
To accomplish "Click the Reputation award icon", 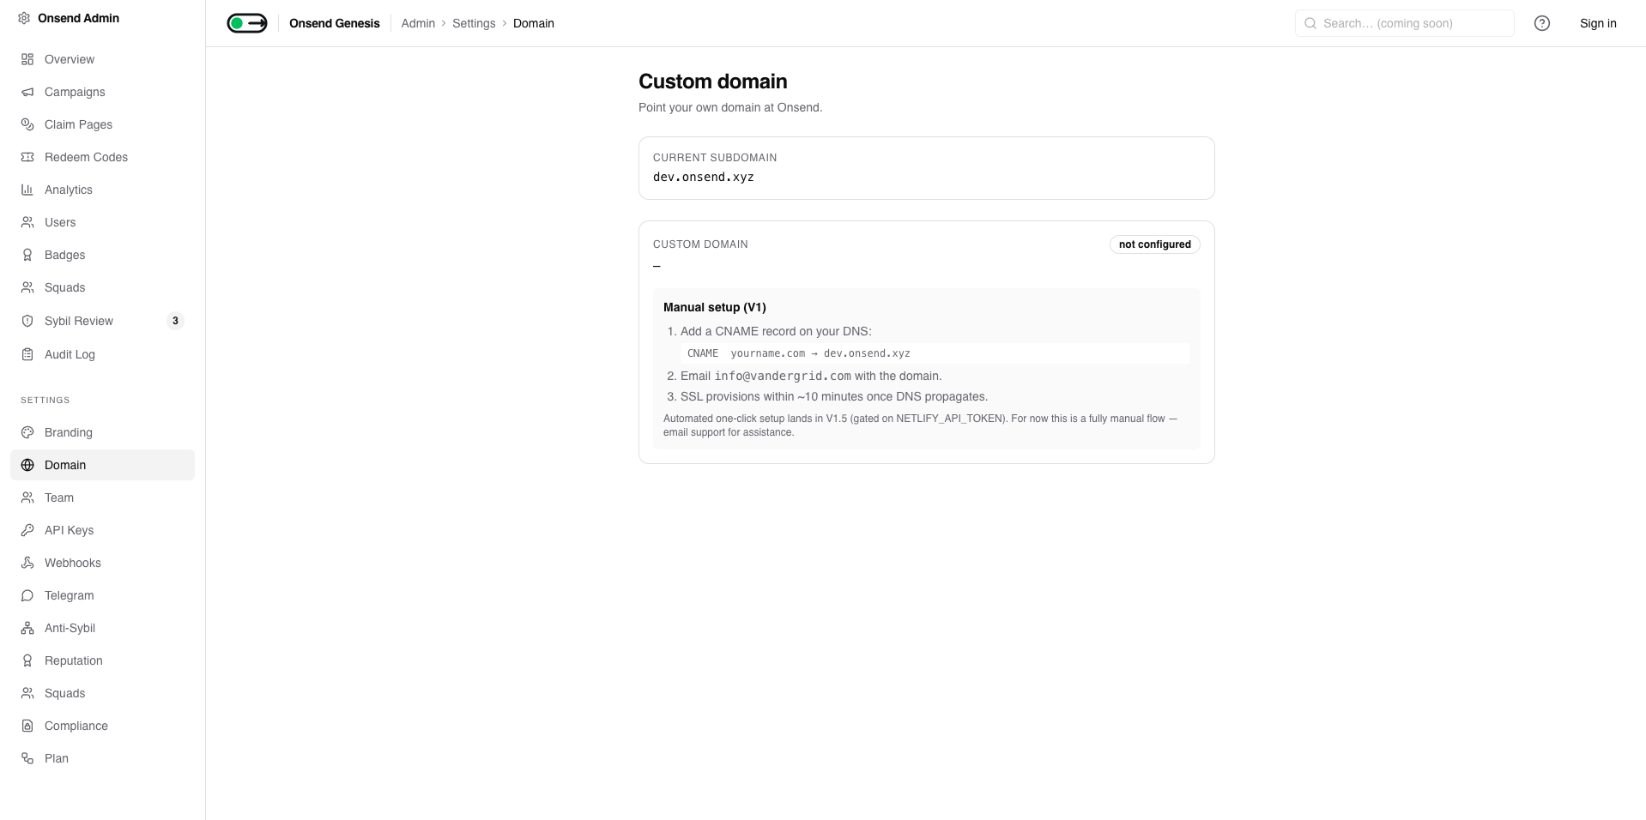I will pos(27,660).
